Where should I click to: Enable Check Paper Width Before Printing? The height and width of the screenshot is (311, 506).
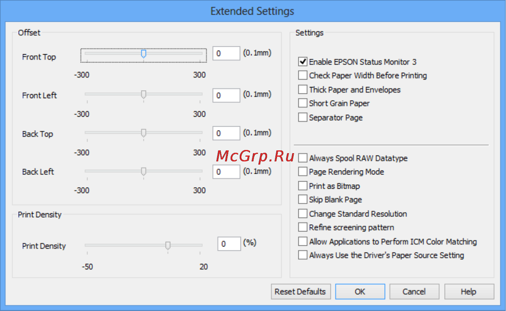303,75
